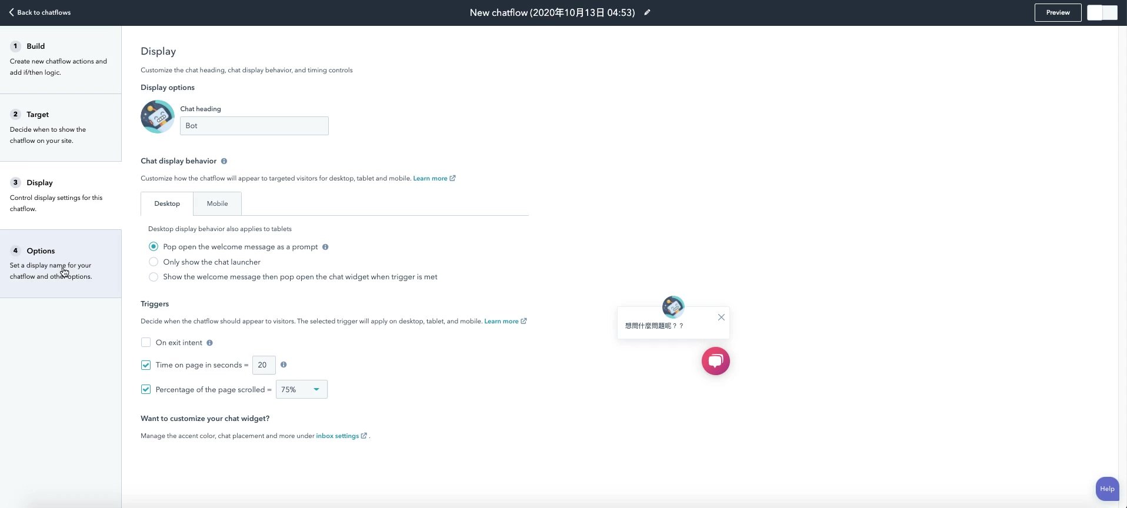Uncheck Time on page in seconds
Screen dimensions: 1127x508
point(146,365)
